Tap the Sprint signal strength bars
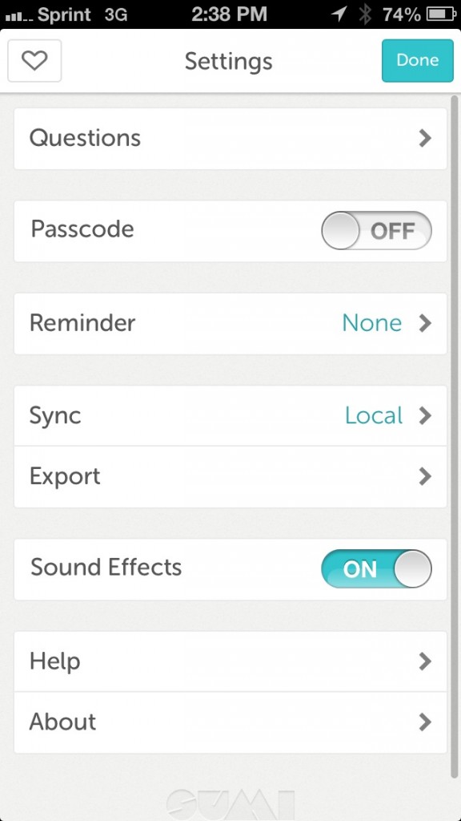 click(18, 16)
